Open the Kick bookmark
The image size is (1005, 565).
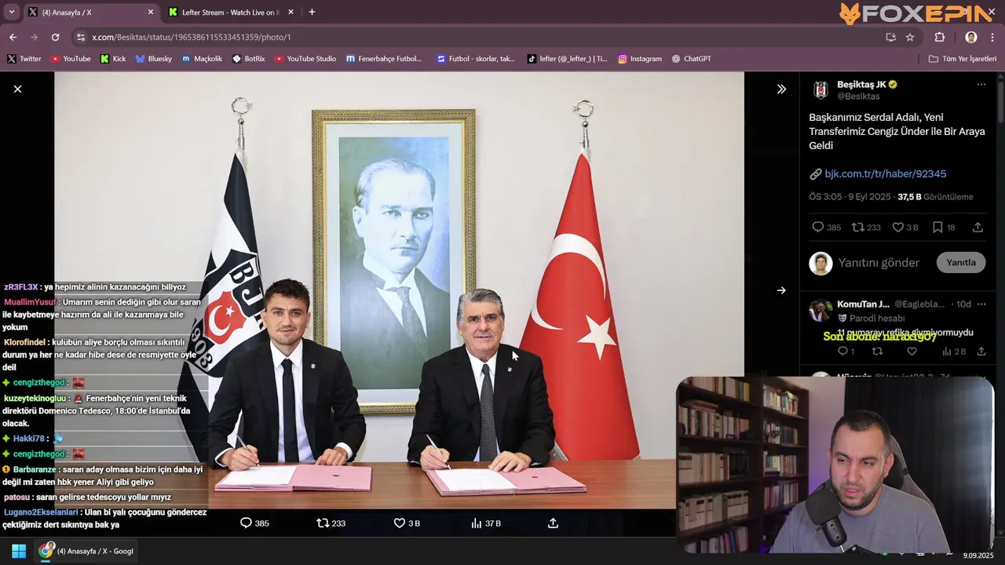113,59
